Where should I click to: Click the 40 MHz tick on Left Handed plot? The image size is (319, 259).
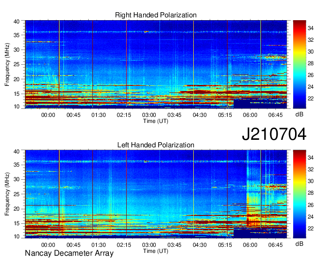point(16,151)
